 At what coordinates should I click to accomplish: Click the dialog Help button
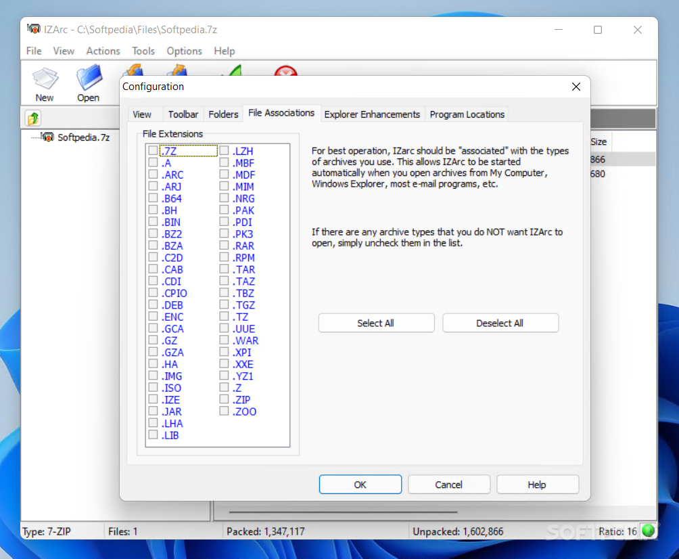click(538, 485)
